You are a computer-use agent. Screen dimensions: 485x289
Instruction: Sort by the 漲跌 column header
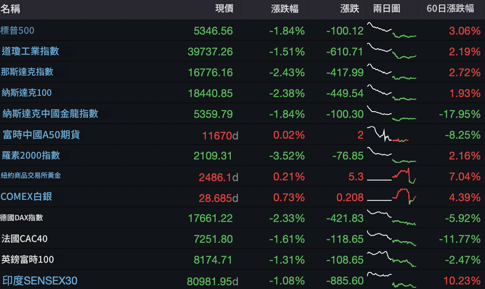point(350,8)
